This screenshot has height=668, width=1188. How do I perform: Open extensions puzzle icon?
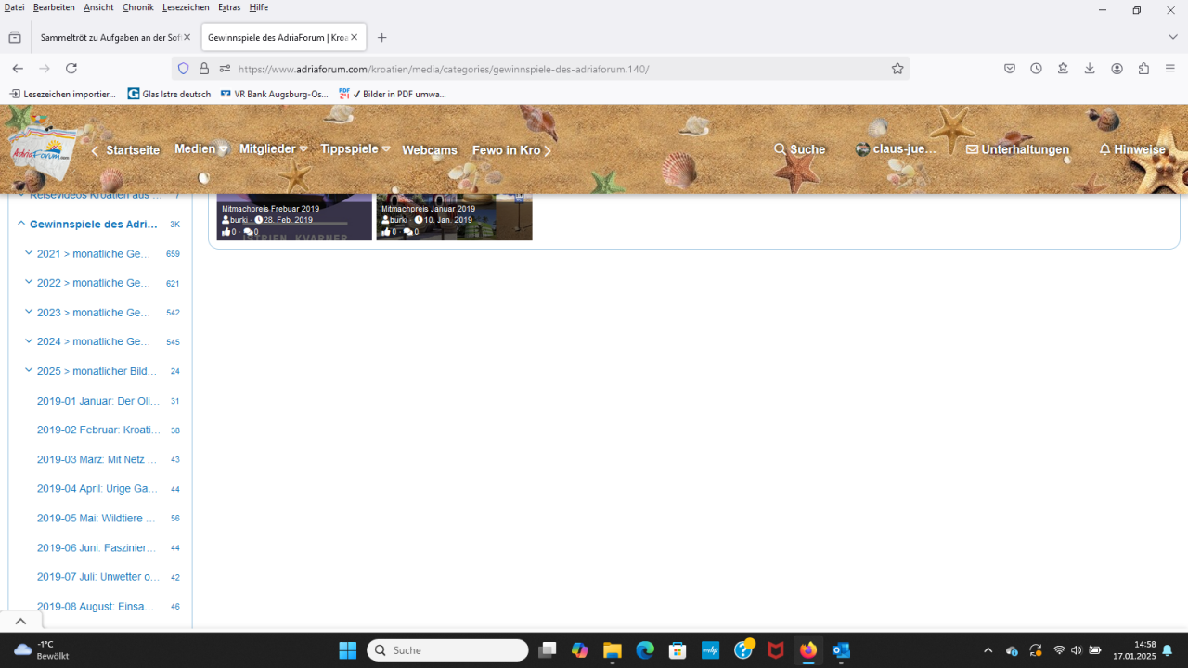click(1143, 69)
